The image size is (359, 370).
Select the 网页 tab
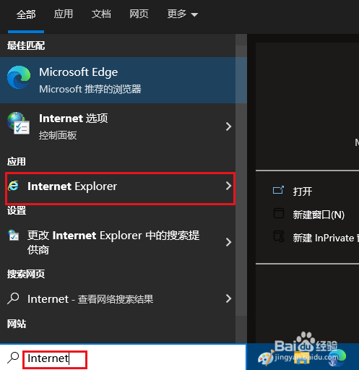[x=139, y=14]
